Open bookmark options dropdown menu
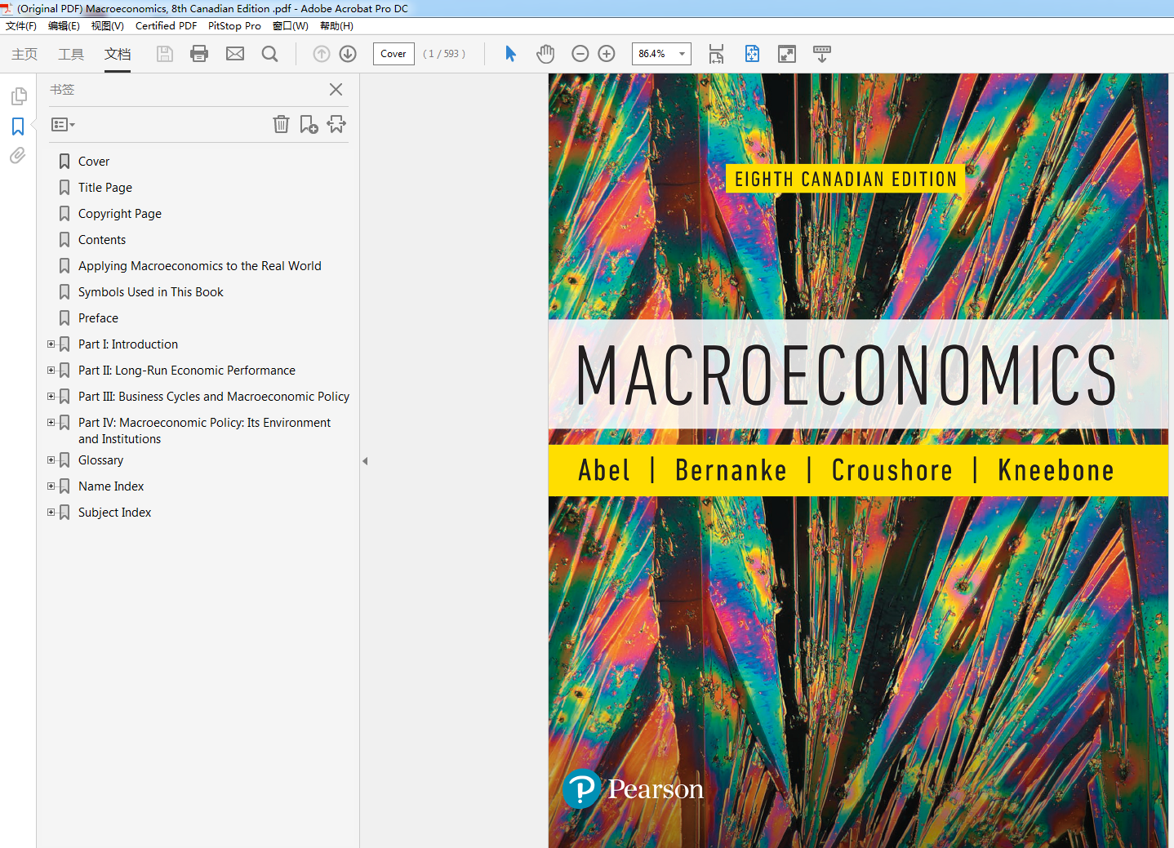This screenshot has height=848, width=1174. (x=63, y=125)
